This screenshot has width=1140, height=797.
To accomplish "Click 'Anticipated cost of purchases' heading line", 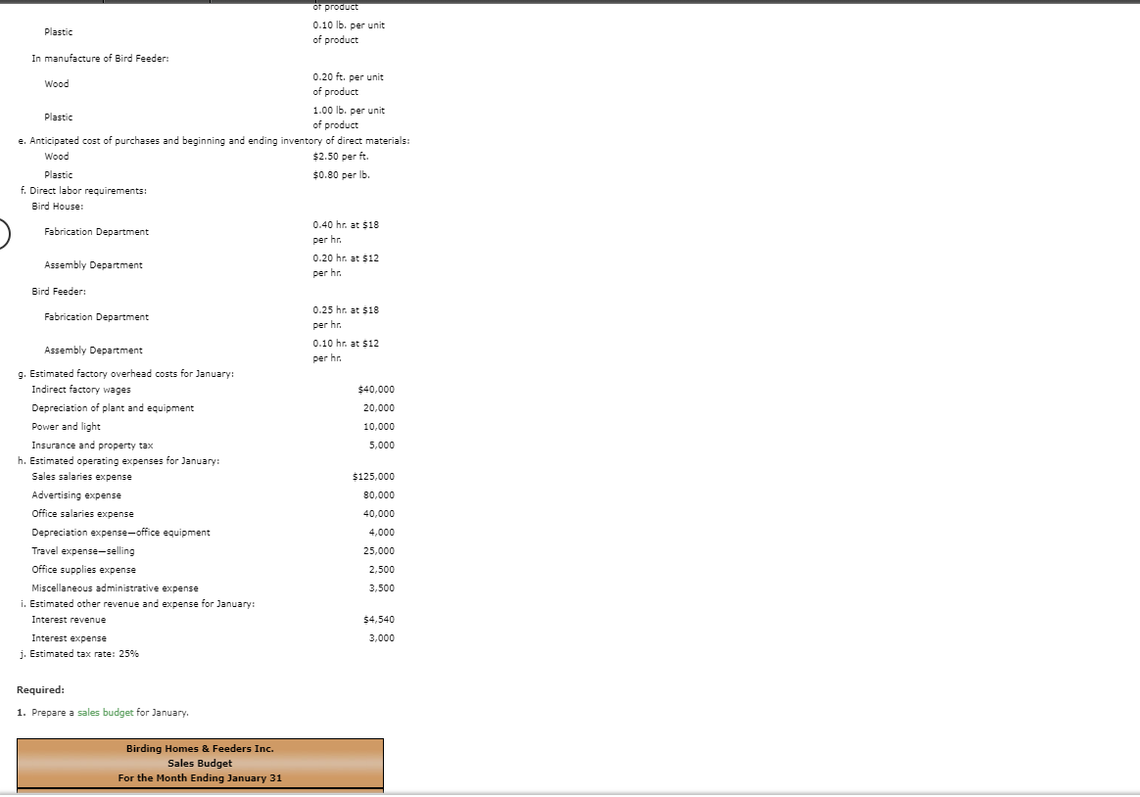I will coord(214,141).
